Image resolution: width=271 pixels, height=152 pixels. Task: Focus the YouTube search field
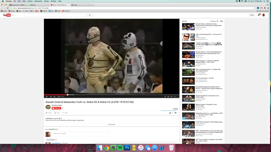55,15
